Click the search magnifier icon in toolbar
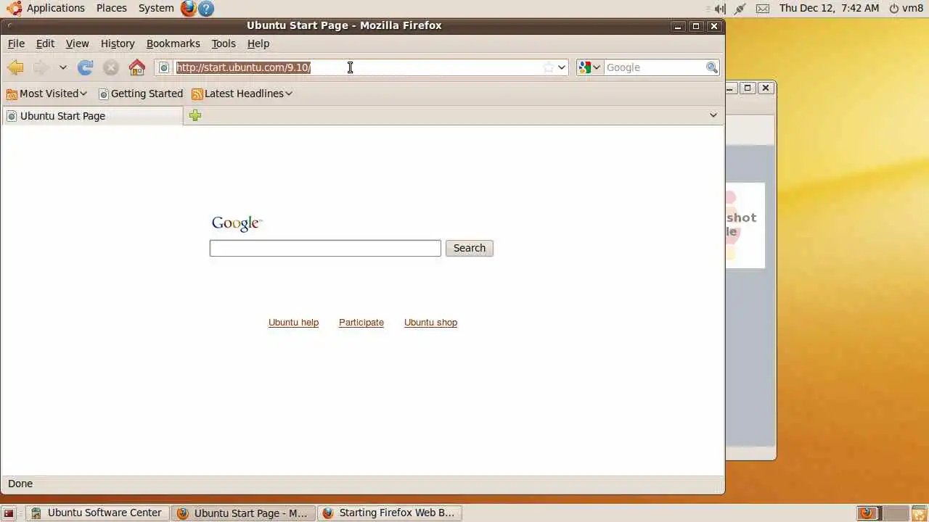Screen dimensions: 929x522 [x=712, y=67]
